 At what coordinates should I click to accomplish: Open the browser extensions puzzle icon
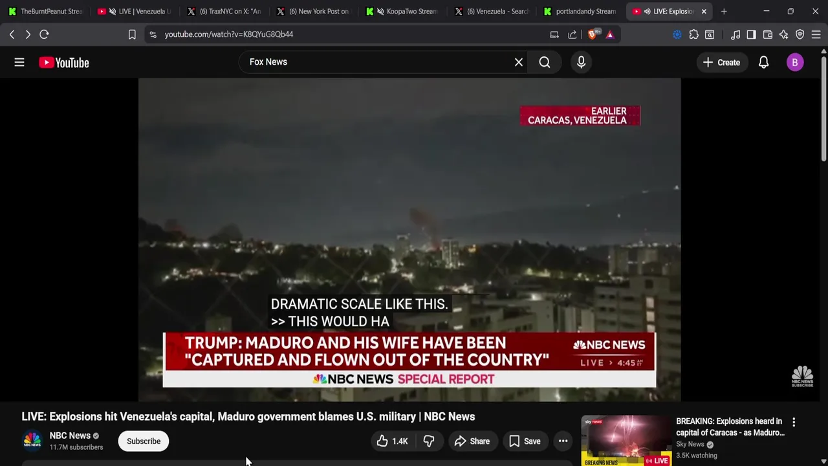693,34
